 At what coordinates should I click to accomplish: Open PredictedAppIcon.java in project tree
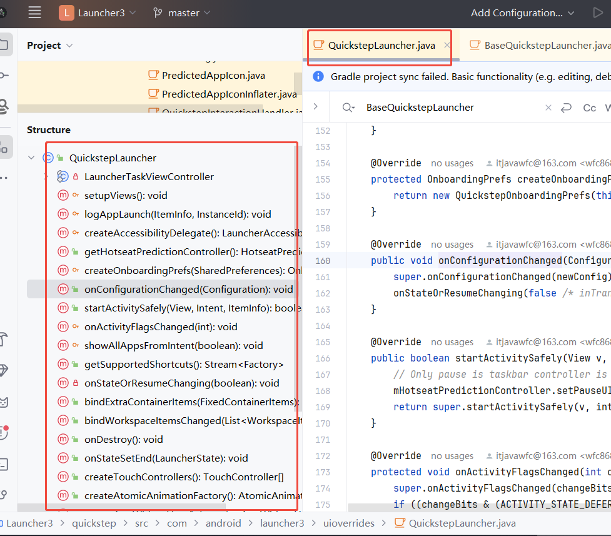click(213, 75)
